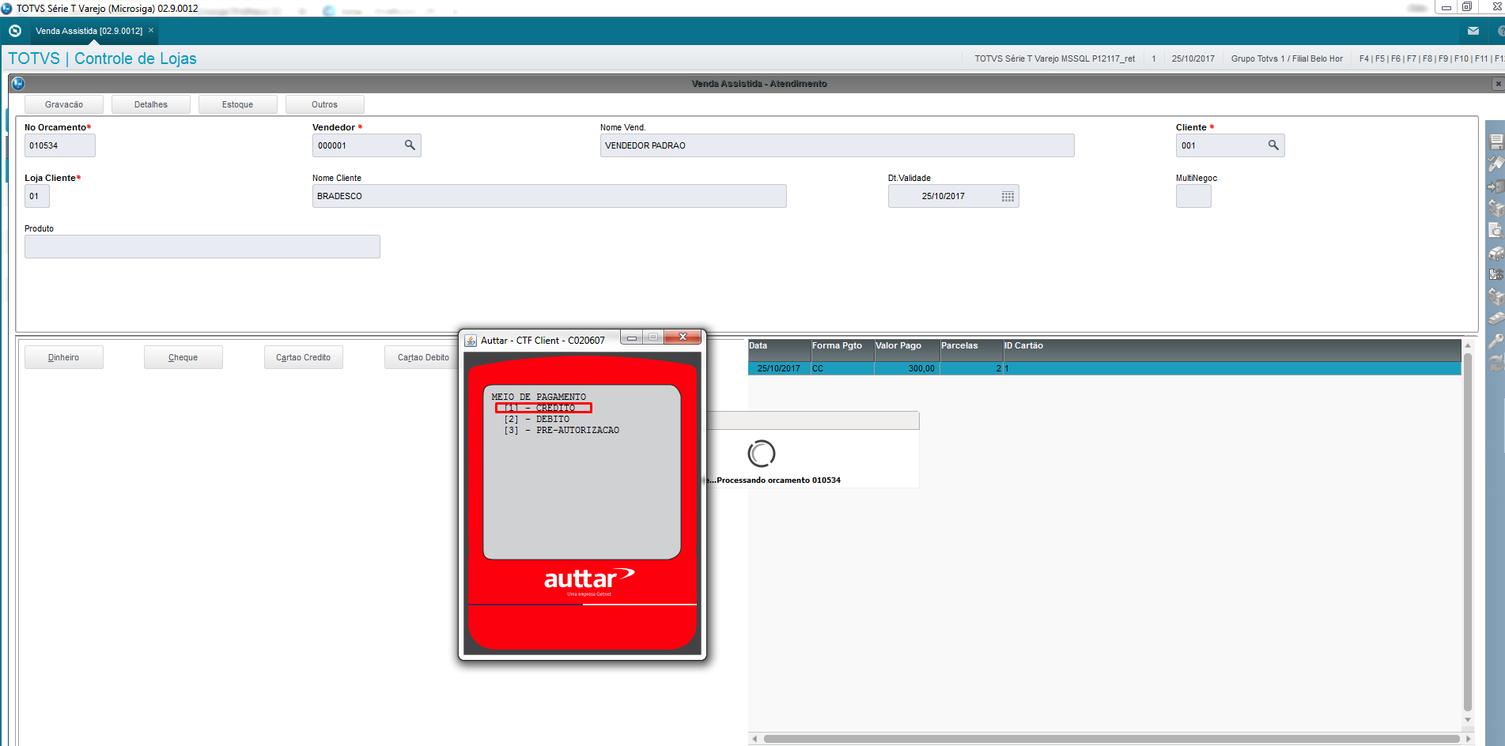The height and width of the screenshot is (746, 1505).
Task: Open the Vendedor lookup magnifier
Action: point(410,145)
